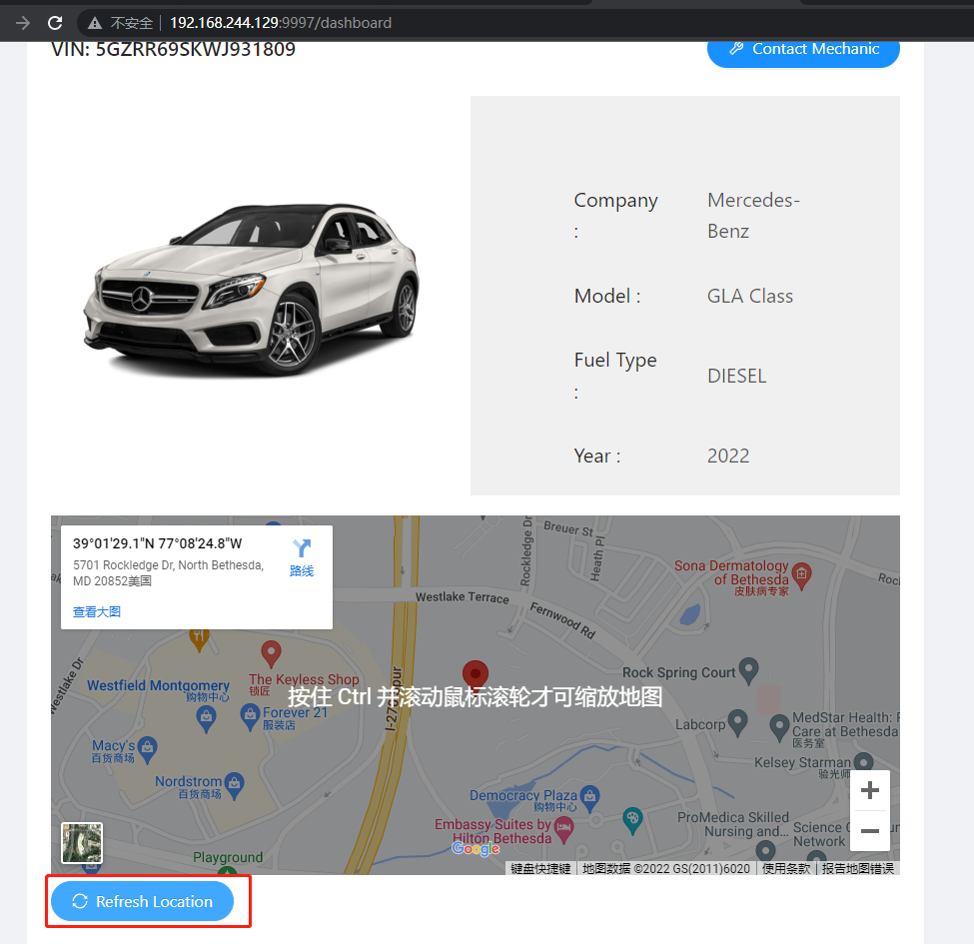
Task: Click the Refresh Location button
Action: point(142,901)
